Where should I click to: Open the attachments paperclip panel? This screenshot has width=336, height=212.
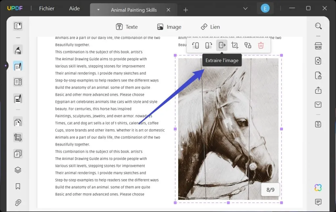18,202
